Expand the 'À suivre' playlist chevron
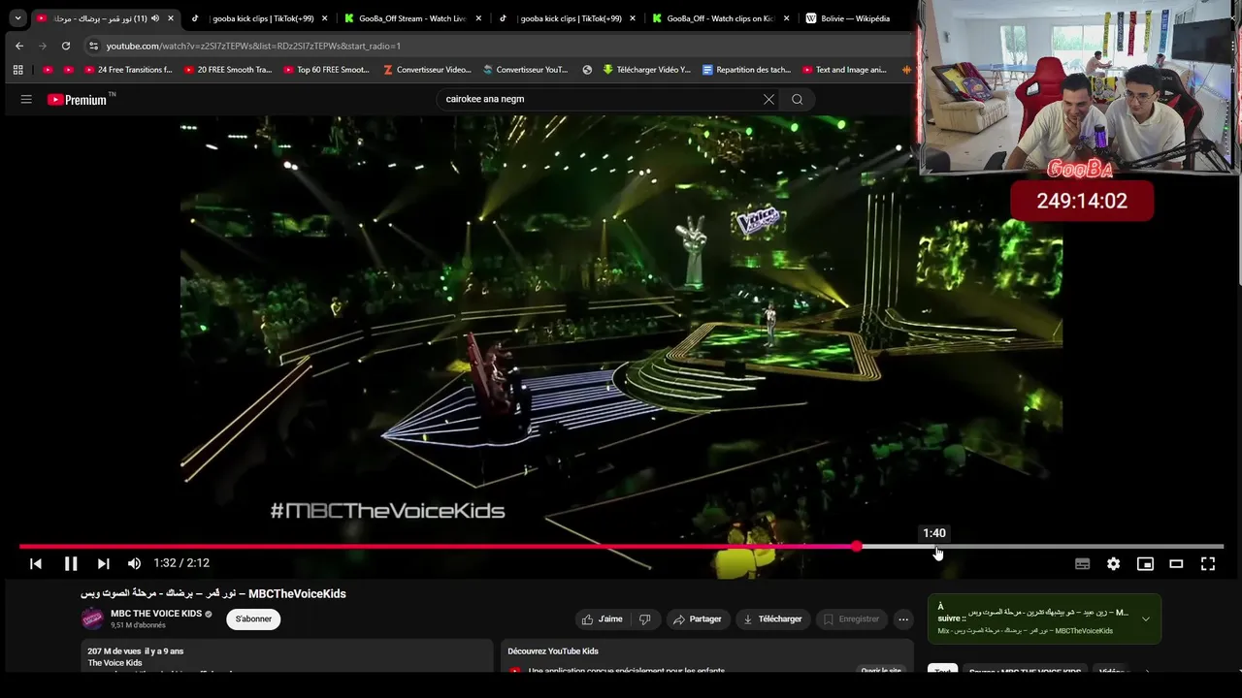 (1146, 619)
